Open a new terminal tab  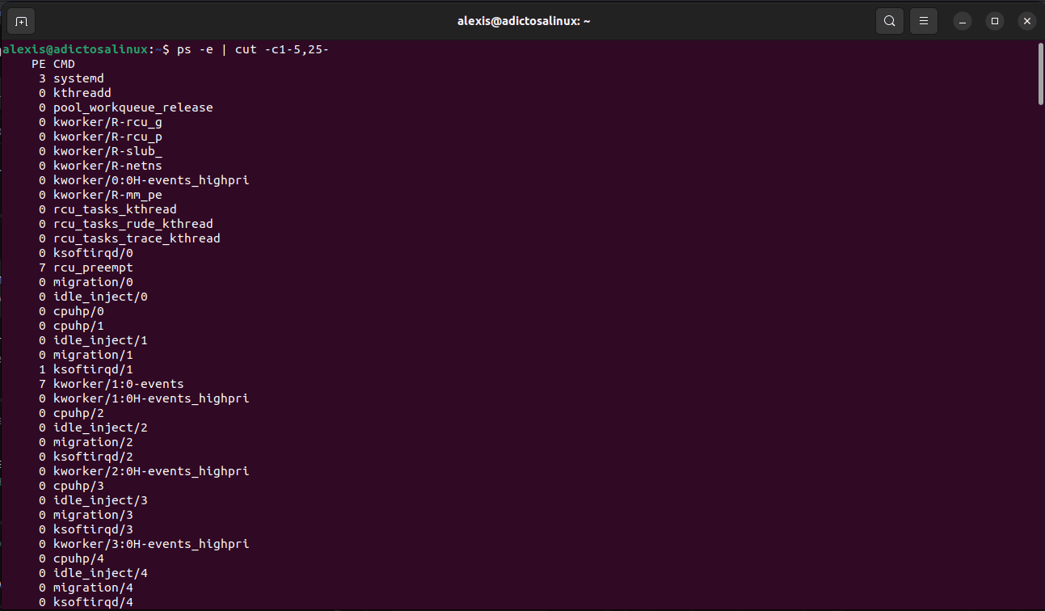tap(21, 21)
